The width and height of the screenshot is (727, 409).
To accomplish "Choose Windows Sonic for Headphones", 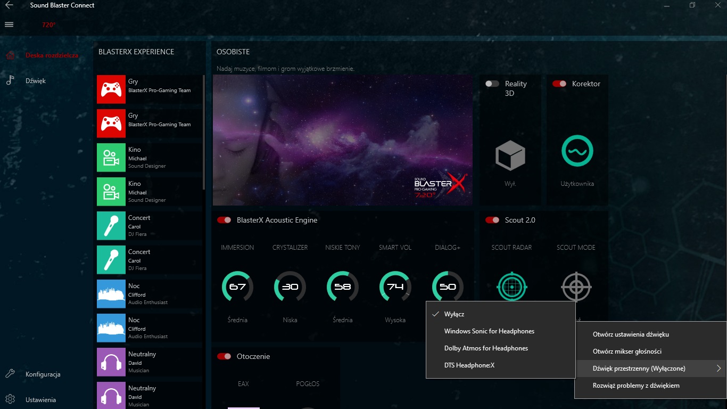I will [501, 331].
